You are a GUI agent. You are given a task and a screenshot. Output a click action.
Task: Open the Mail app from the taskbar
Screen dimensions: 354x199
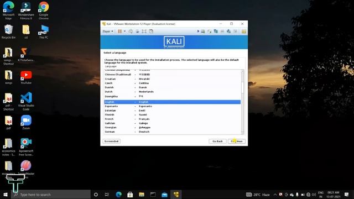click(x=165, y=195)
